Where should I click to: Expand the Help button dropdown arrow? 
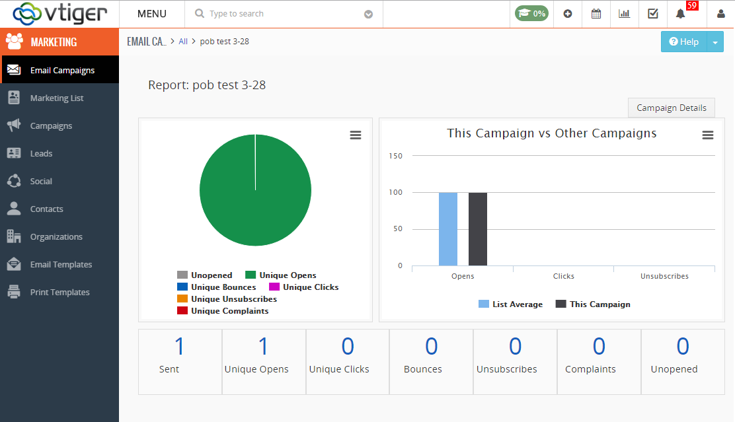(x=715, y=42)
